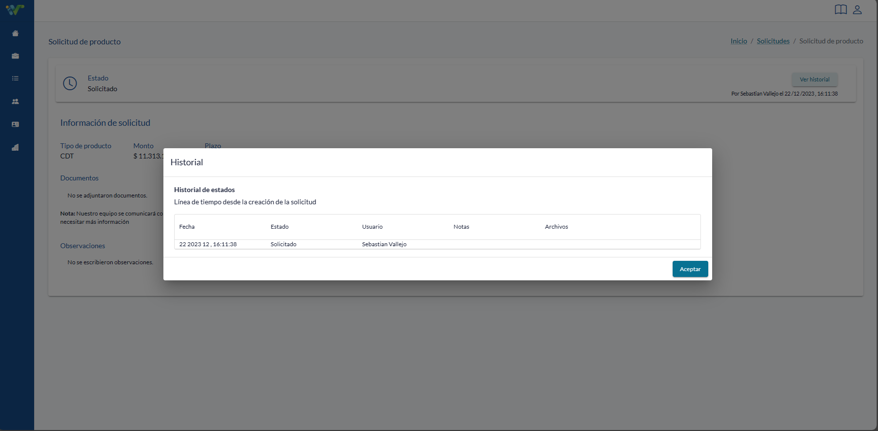
Task: Click the Archivos column header
Action: (x=557, y=227)
